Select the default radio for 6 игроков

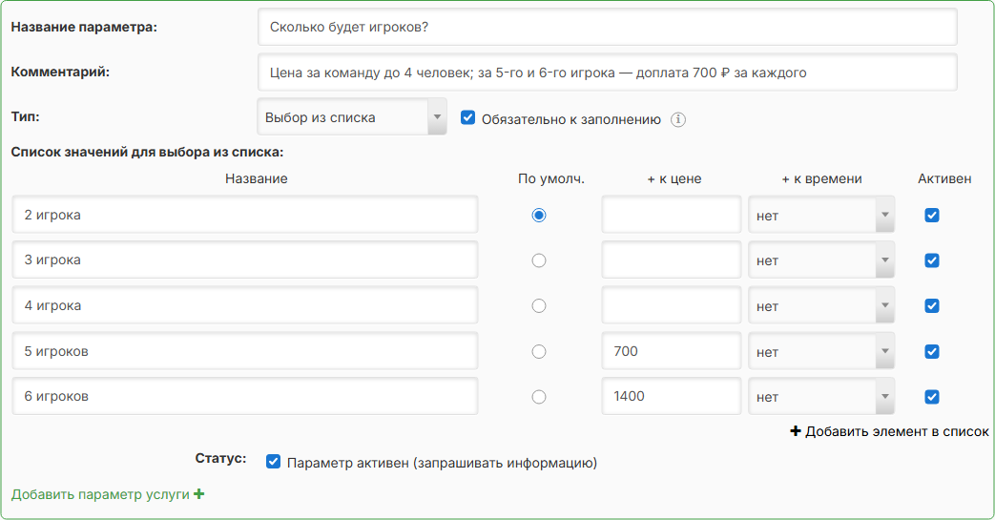coord(539,397)
